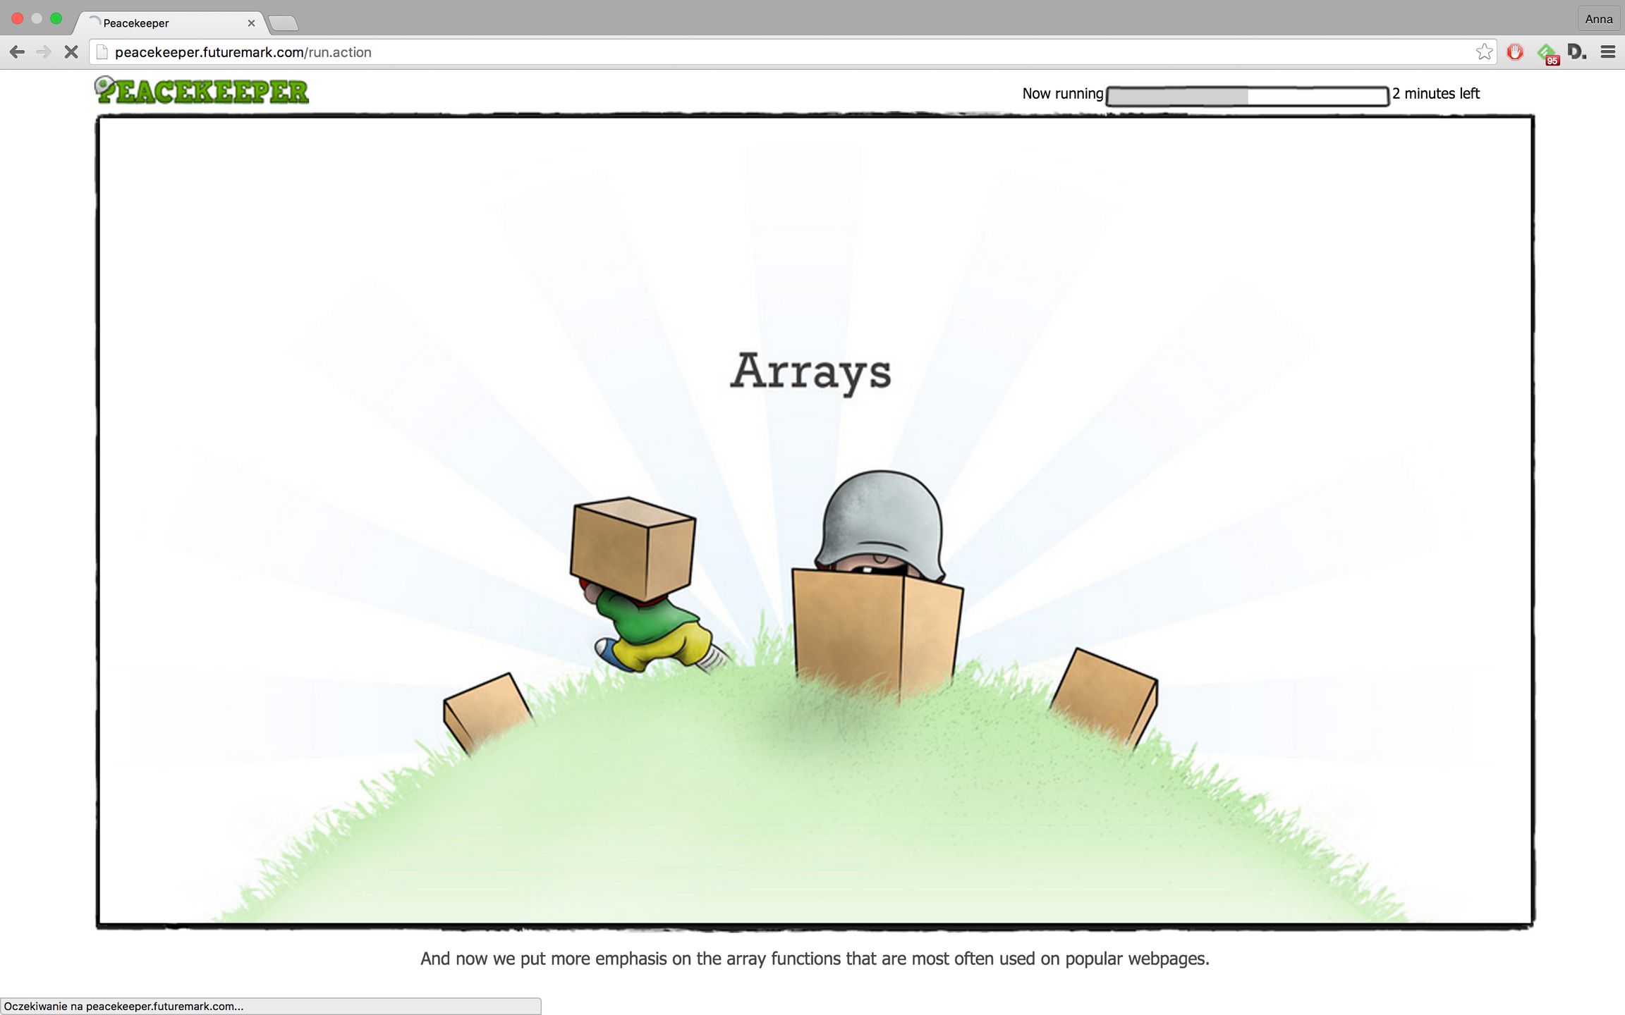Click the green window zoom button
The image size is (1625, 1015).
click(x=56, y=19)
